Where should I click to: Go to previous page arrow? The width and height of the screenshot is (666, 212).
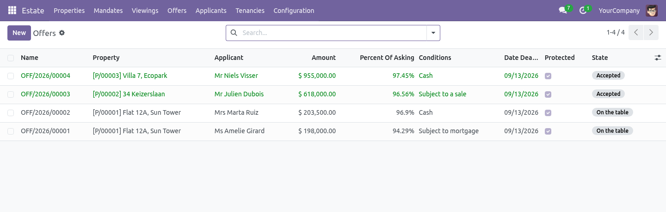(636, 33)
